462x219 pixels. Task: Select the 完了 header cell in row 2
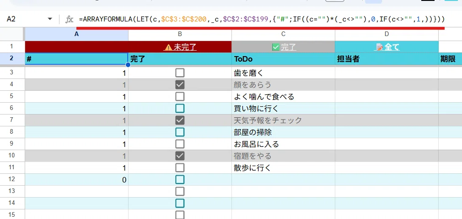point(180,59)
